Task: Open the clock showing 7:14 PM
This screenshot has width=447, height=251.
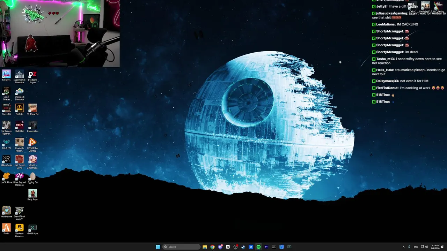Action: coord(435,247)
